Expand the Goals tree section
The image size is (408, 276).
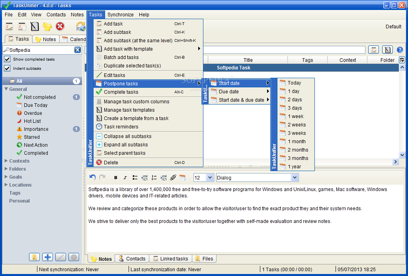[x=6, y=177]
